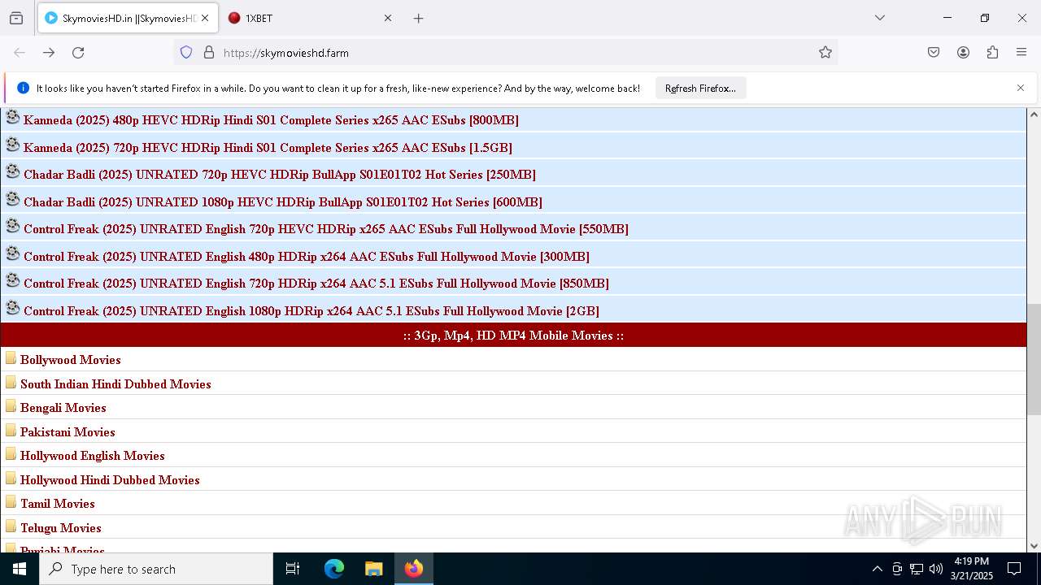The width and height of the screenshot is (1041, 585).
Task: Click film reel icon beside Kanneda 720p
Action: (x=12, y=145)
